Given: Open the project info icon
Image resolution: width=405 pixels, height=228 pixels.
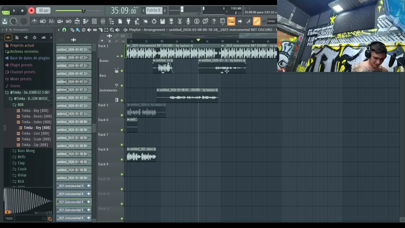Looking at the screenshot, I should click(197, 21).
